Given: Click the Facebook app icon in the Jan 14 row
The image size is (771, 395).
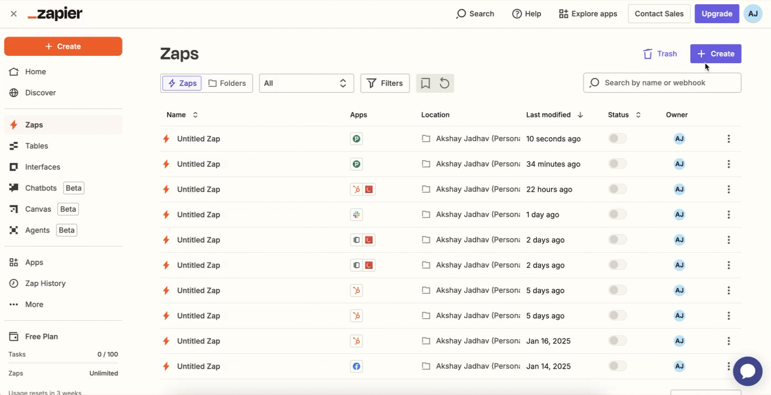Looking at the screenshot, I should pyautogui.click(x=356, y=366).
